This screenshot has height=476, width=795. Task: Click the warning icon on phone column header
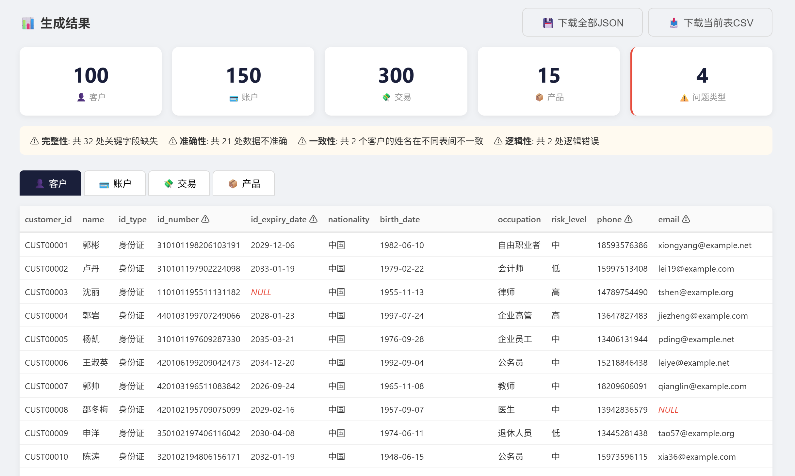628,219
